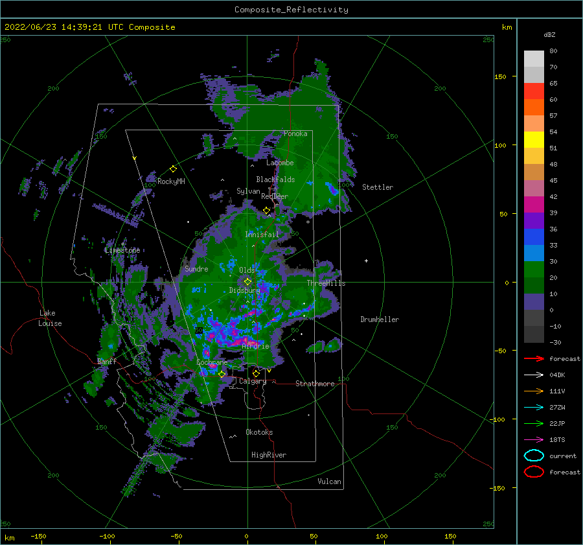The width and height of the screenshot is (583, 545).
Task: Click the cyan 27ZW arrow in legend
Action: tap(534, 408)
